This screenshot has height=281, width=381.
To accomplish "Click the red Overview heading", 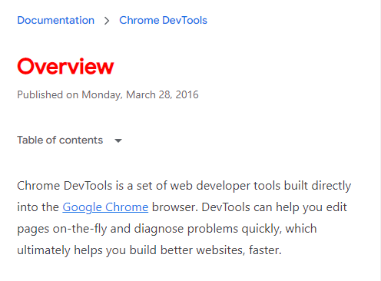I will point(65,66).
